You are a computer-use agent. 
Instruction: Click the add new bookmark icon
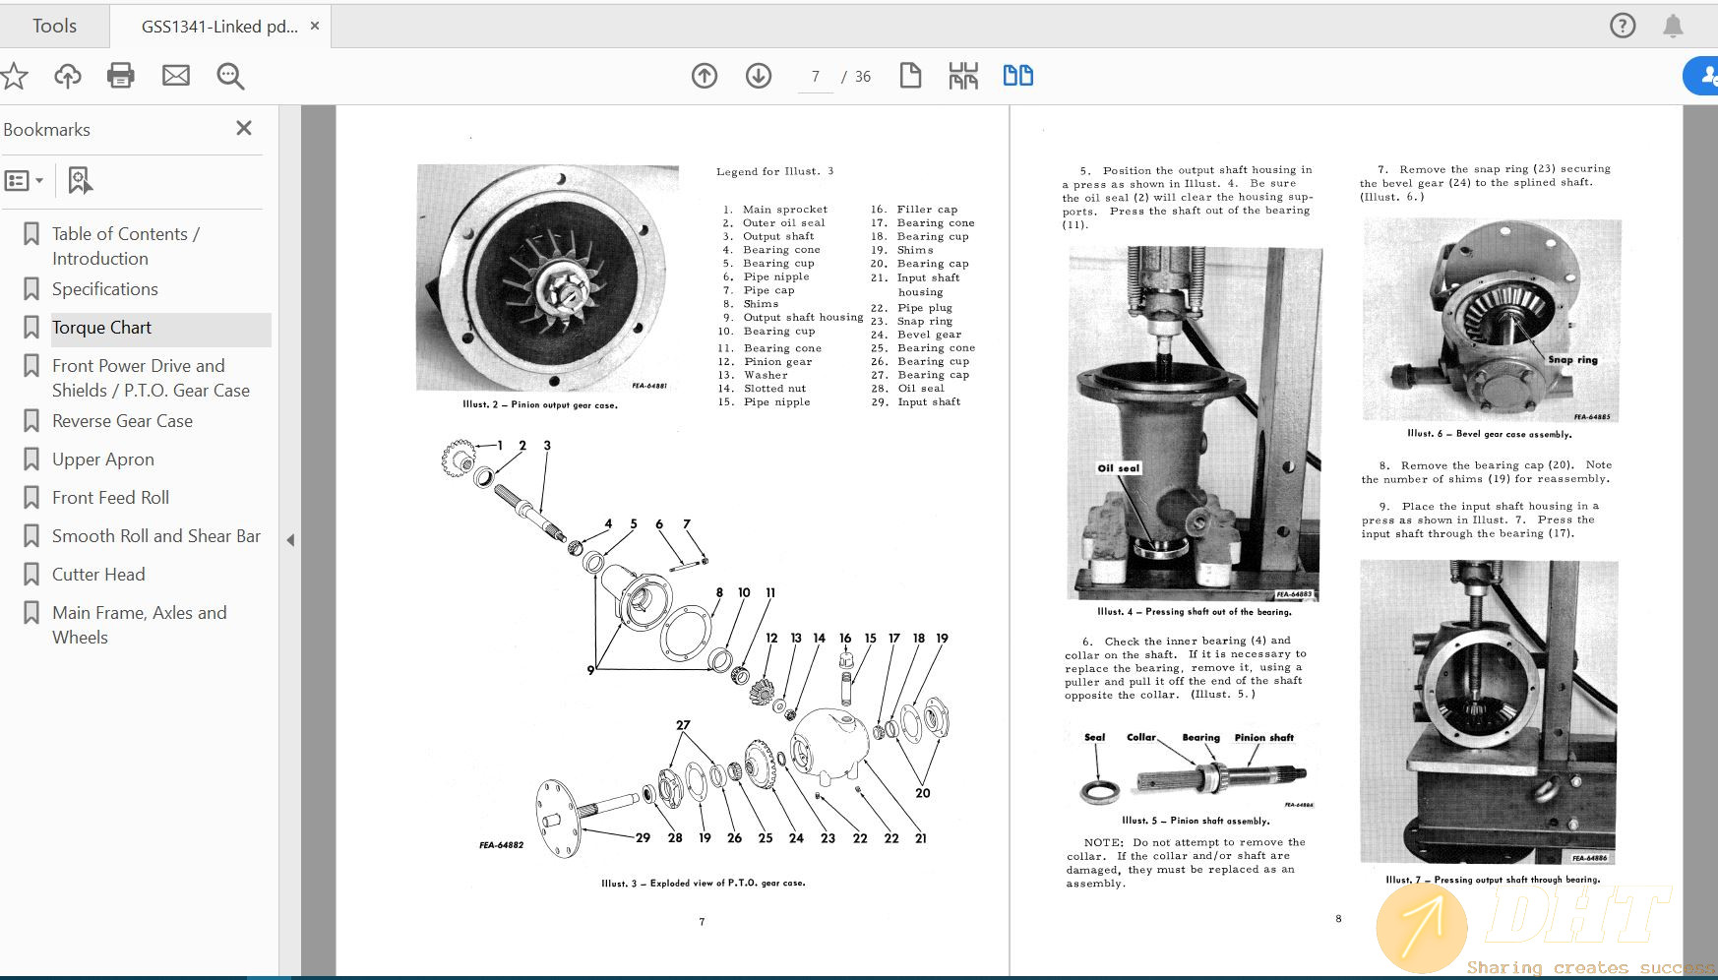80,180
